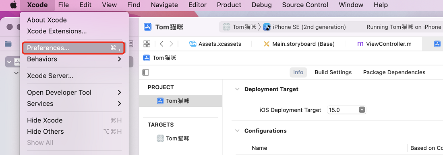Image resolution: width=443 pixels, height=155 pixels.
Task: Open the Main.storyboard (Base) editor tab
Action: [x=299, y=44]
